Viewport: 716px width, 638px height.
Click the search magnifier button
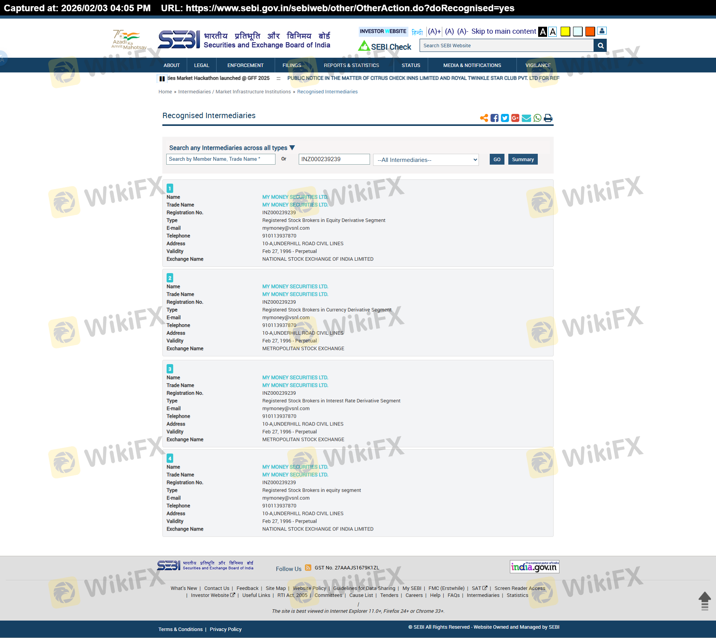pos(600,45)
